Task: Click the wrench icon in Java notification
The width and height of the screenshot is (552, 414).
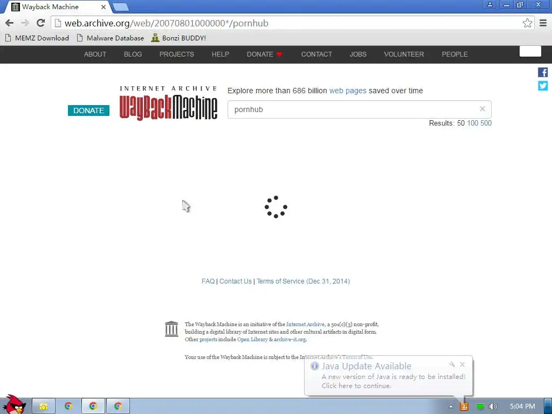Action: pyautogui.click(x=452, y=364)
